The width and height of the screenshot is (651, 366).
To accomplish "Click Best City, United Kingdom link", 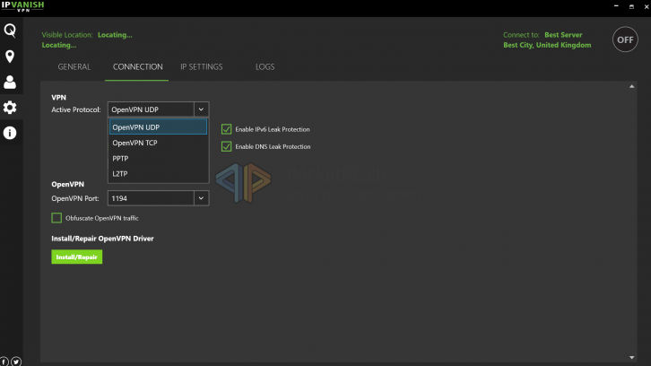I will pyautogui.click(x=547, y=46).
